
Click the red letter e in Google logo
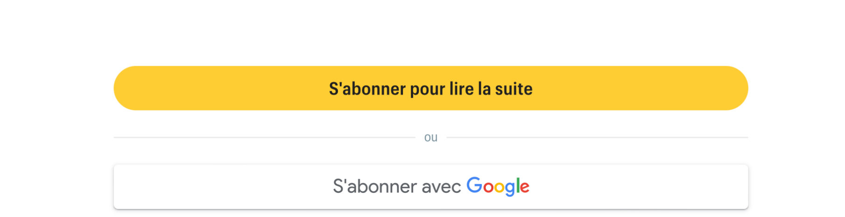coord(525,187)
